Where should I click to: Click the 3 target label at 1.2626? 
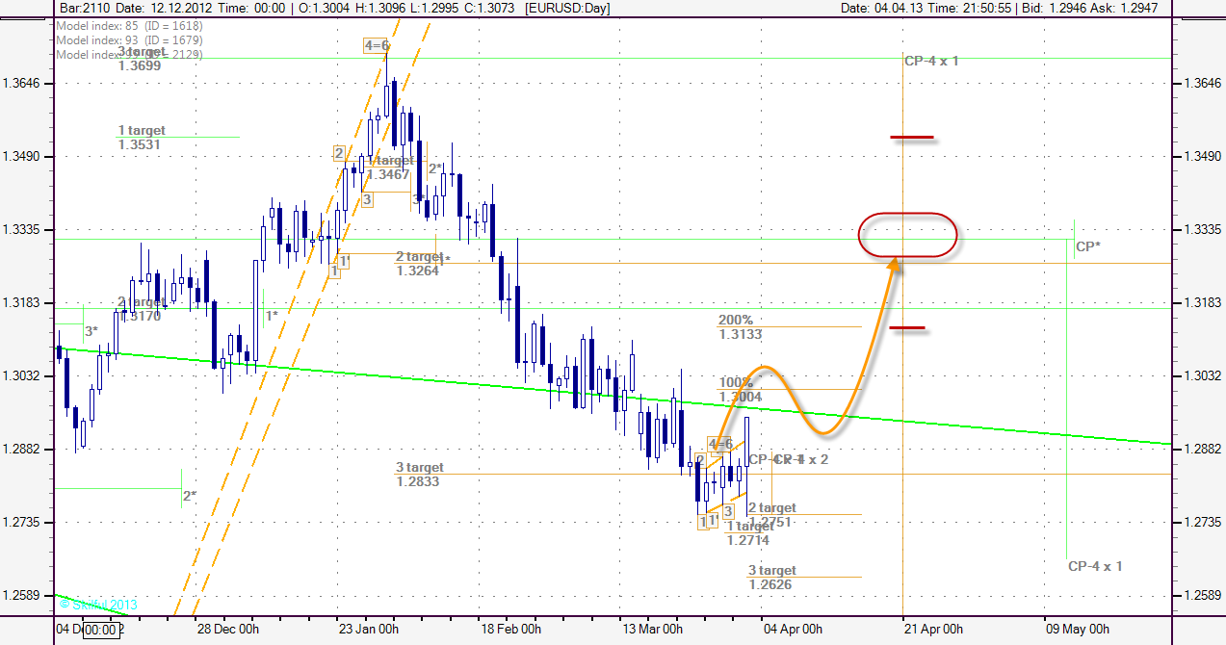771,578
